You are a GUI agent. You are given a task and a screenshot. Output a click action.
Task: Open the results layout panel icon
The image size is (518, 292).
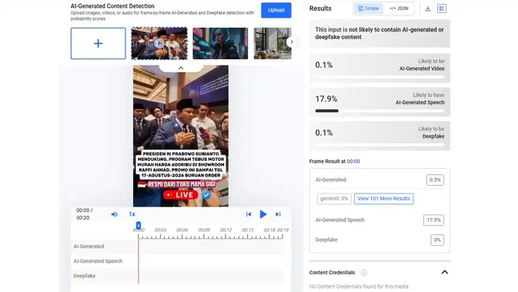(442, 8)
